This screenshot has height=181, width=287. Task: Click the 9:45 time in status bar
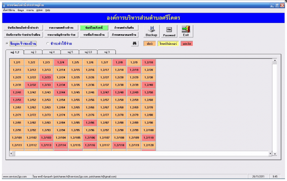[x=275, y=177]
